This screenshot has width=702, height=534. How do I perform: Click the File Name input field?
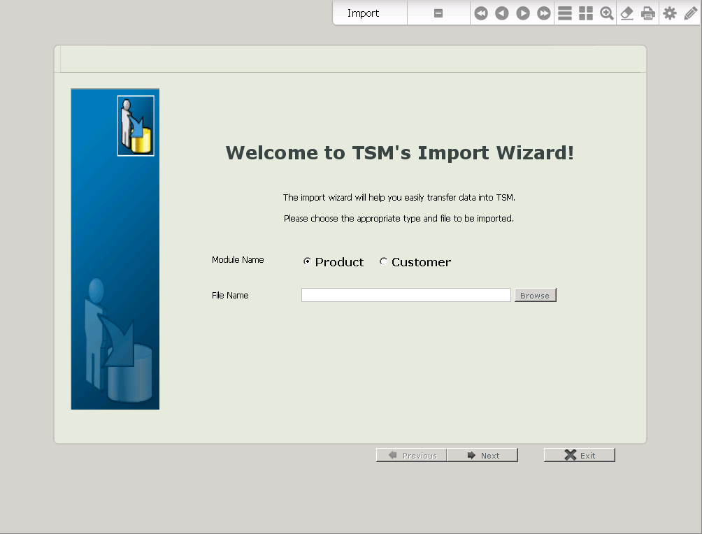tap(406, 295)
